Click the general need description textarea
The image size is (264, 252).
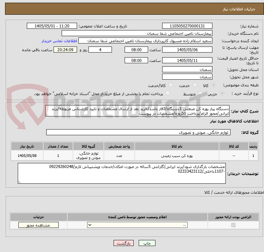coord(137,111)
